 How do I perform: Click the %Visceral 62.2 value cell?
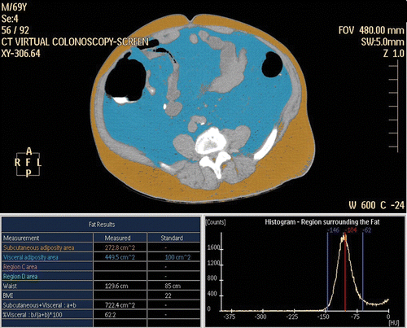(x=120, y=315)
